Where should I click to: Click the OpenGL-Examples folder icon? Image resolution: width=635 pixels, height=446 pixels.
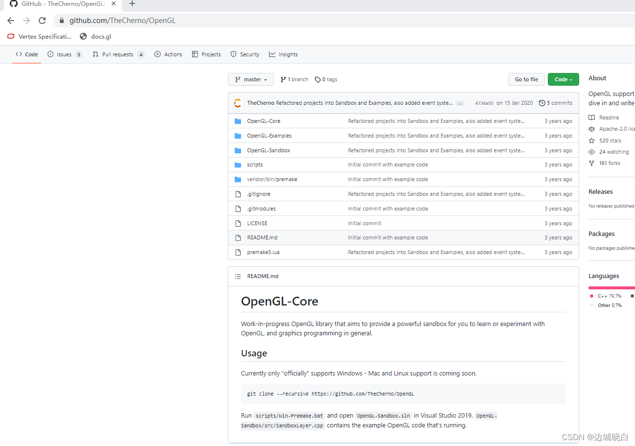[x=238, y=136]
